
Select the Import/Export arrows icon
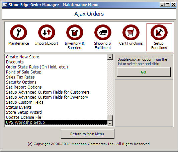coord(47,33)
